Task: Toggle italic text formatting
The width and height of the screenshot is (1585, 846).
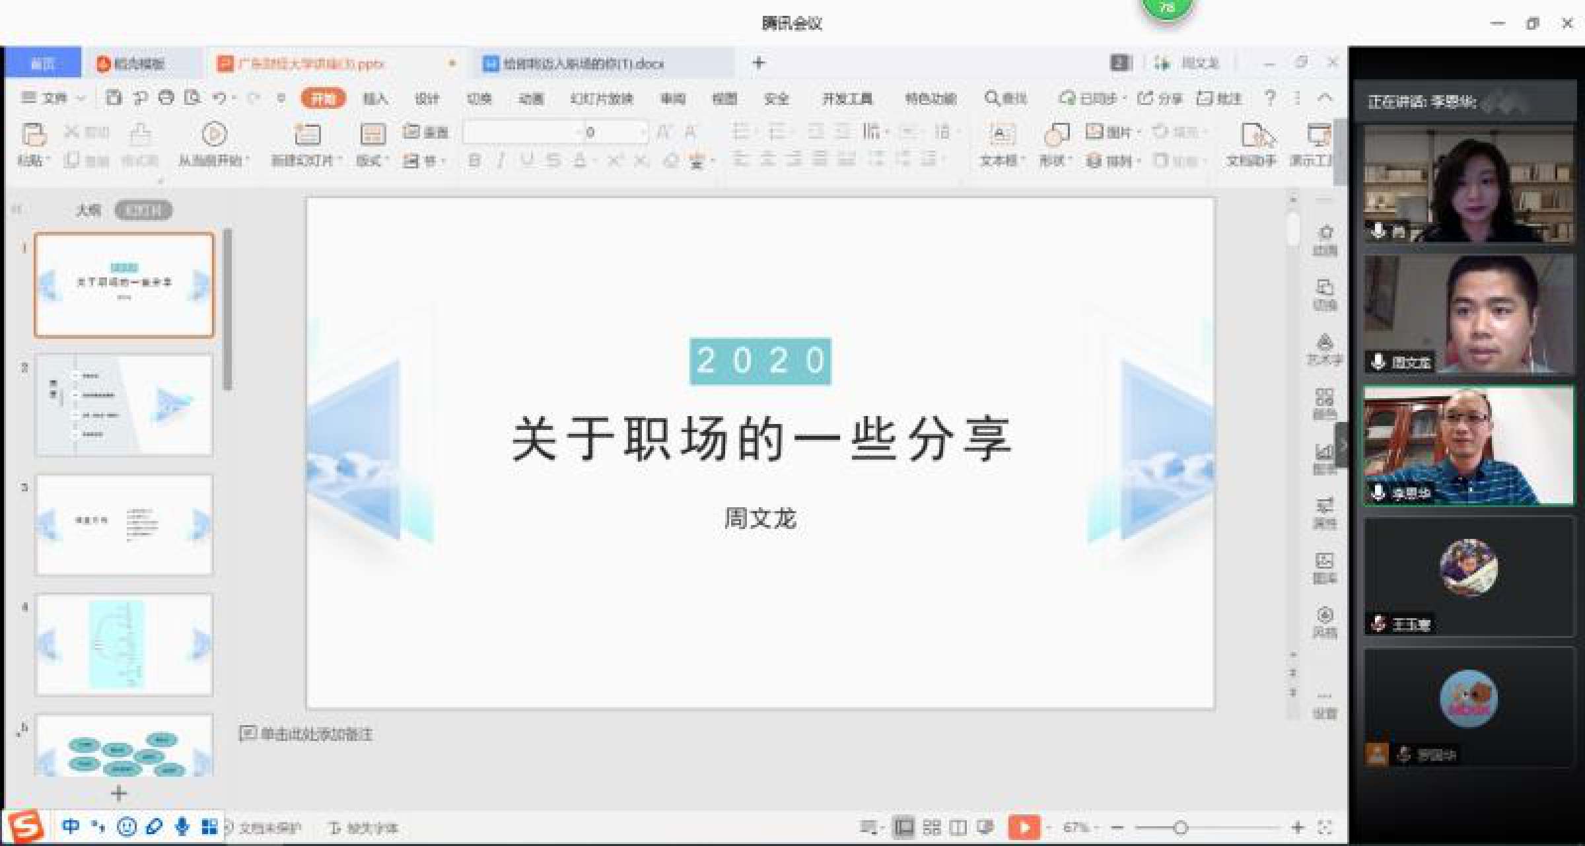Action: pos(501,160)
